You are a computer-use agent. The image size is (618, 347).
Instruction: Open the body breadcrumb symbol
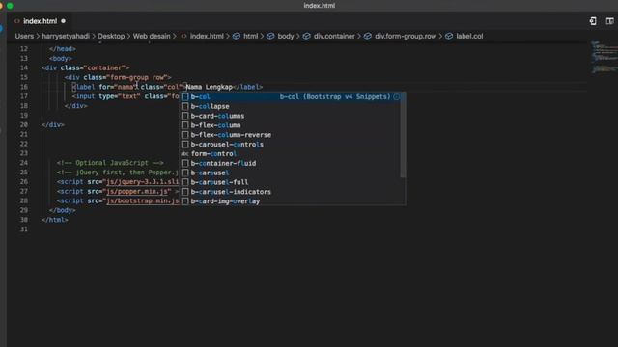(x=286, y=36)
